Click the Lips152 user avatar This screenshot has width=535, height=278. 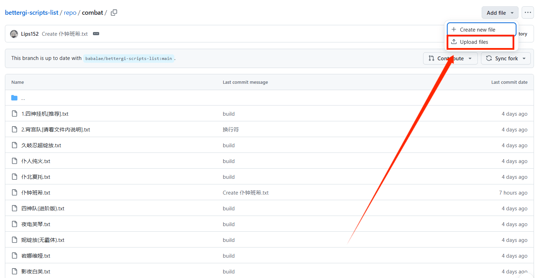14,34
